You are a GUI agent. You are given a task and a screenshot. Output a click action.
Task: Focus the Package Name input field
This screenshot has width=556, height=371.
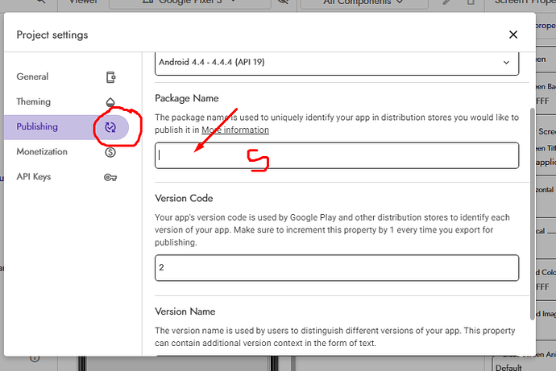337,155
